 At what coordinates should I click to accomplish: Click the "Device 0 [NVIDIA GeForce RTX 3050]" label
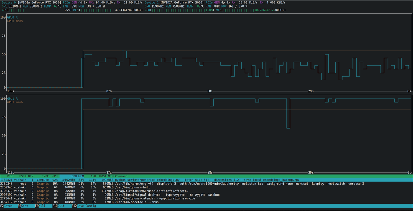tap(31, 2)
